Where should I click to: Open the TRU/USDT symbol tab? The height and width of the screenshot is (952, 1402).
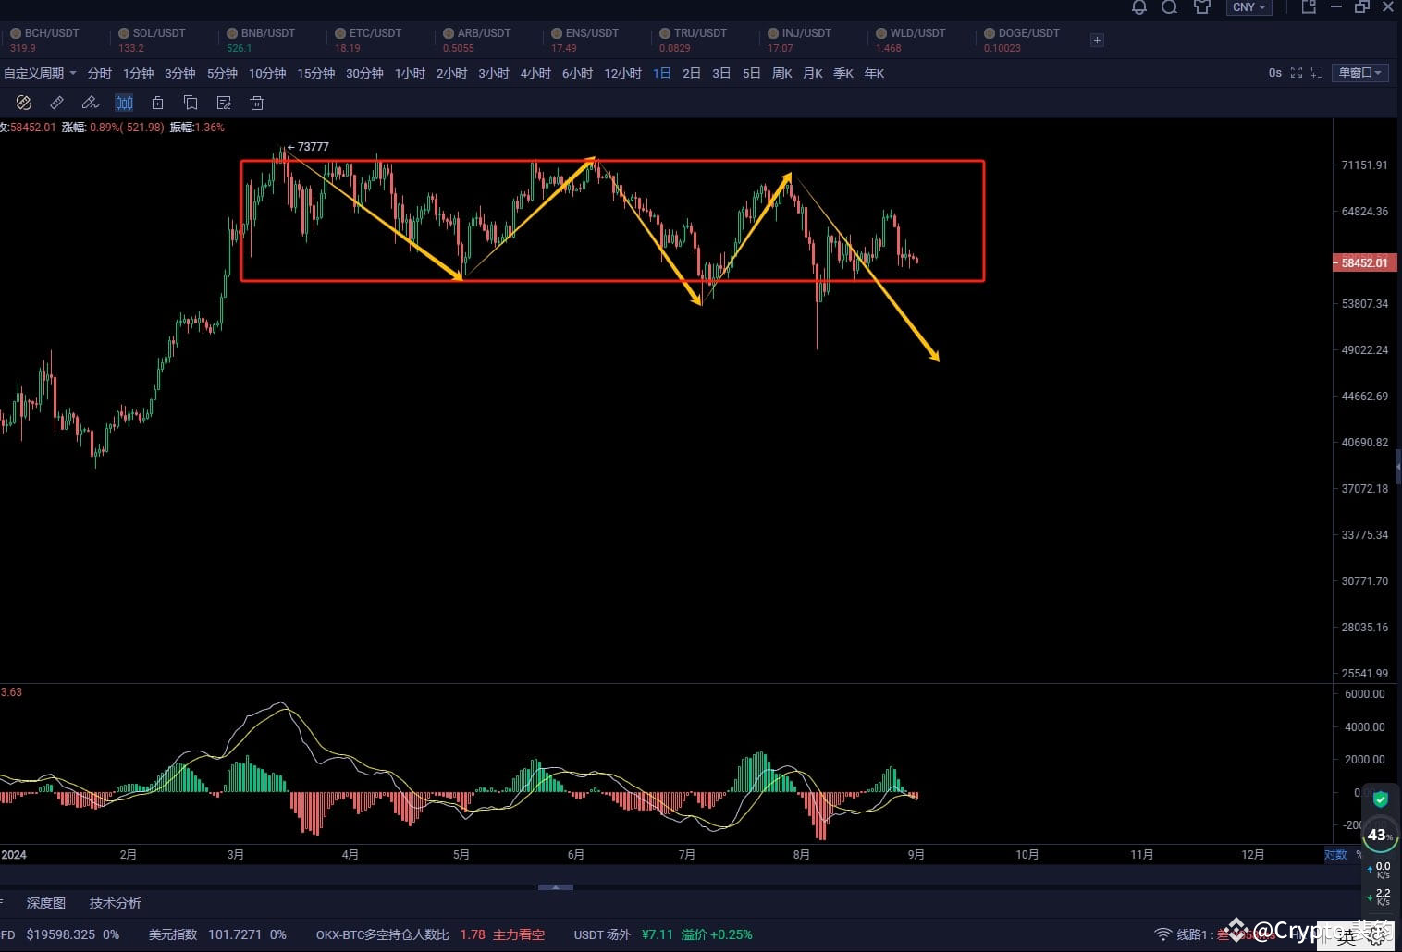pos(694,40)
